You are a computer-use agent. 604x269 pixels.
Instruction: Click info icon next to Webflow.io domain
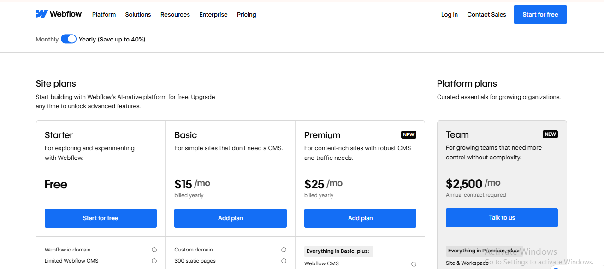coord(154,250)
